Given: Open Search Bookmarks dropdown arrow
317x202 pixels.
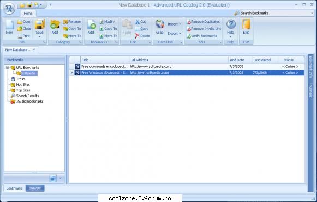Looking at the screenshot, I should coord(312,13).
